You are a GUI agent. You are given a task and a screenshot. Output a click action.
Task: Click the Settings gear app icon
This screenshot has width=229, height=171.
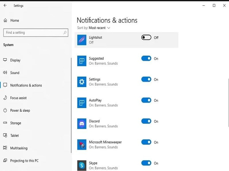(82, 82)
